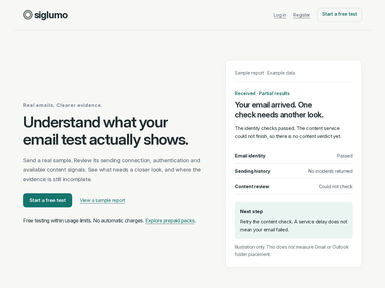Viewport: 385px width, 288px height.
Task: Click 'Illustration only' disclaimer text
Action: tap(292, 251)
